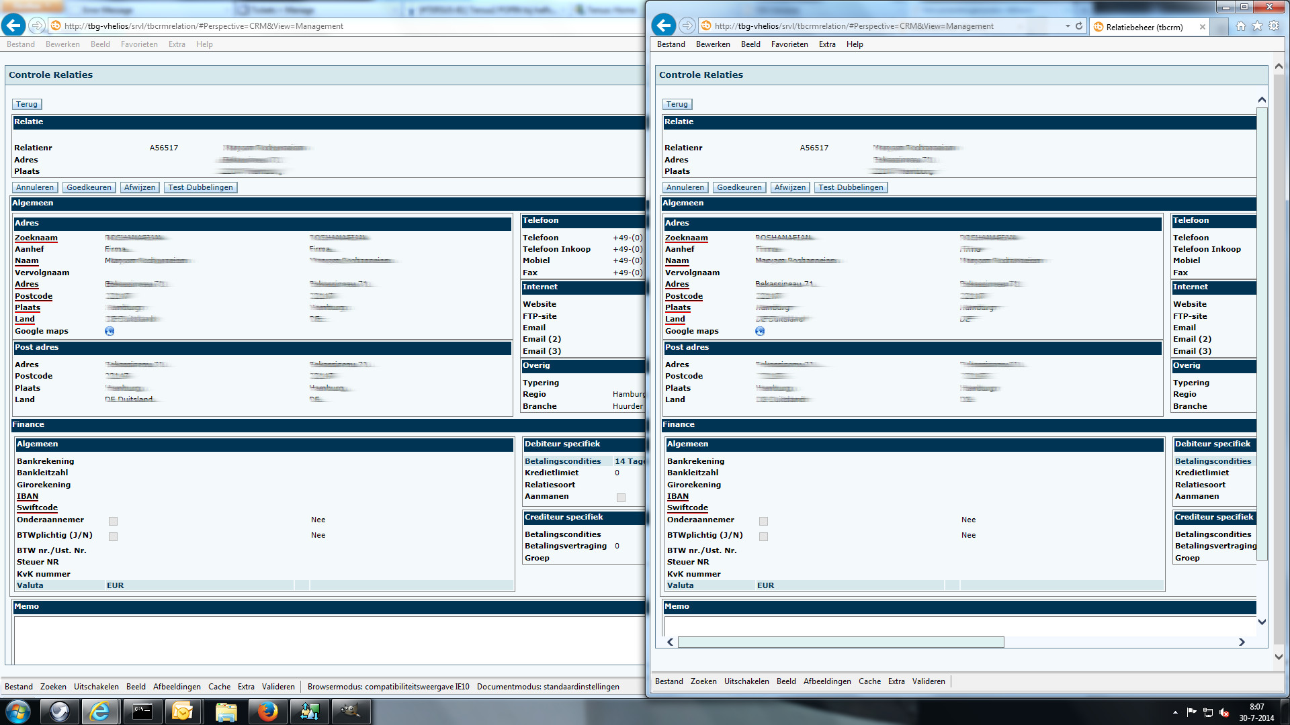Open the browser settings gear icon

(x=1274, y=26)
